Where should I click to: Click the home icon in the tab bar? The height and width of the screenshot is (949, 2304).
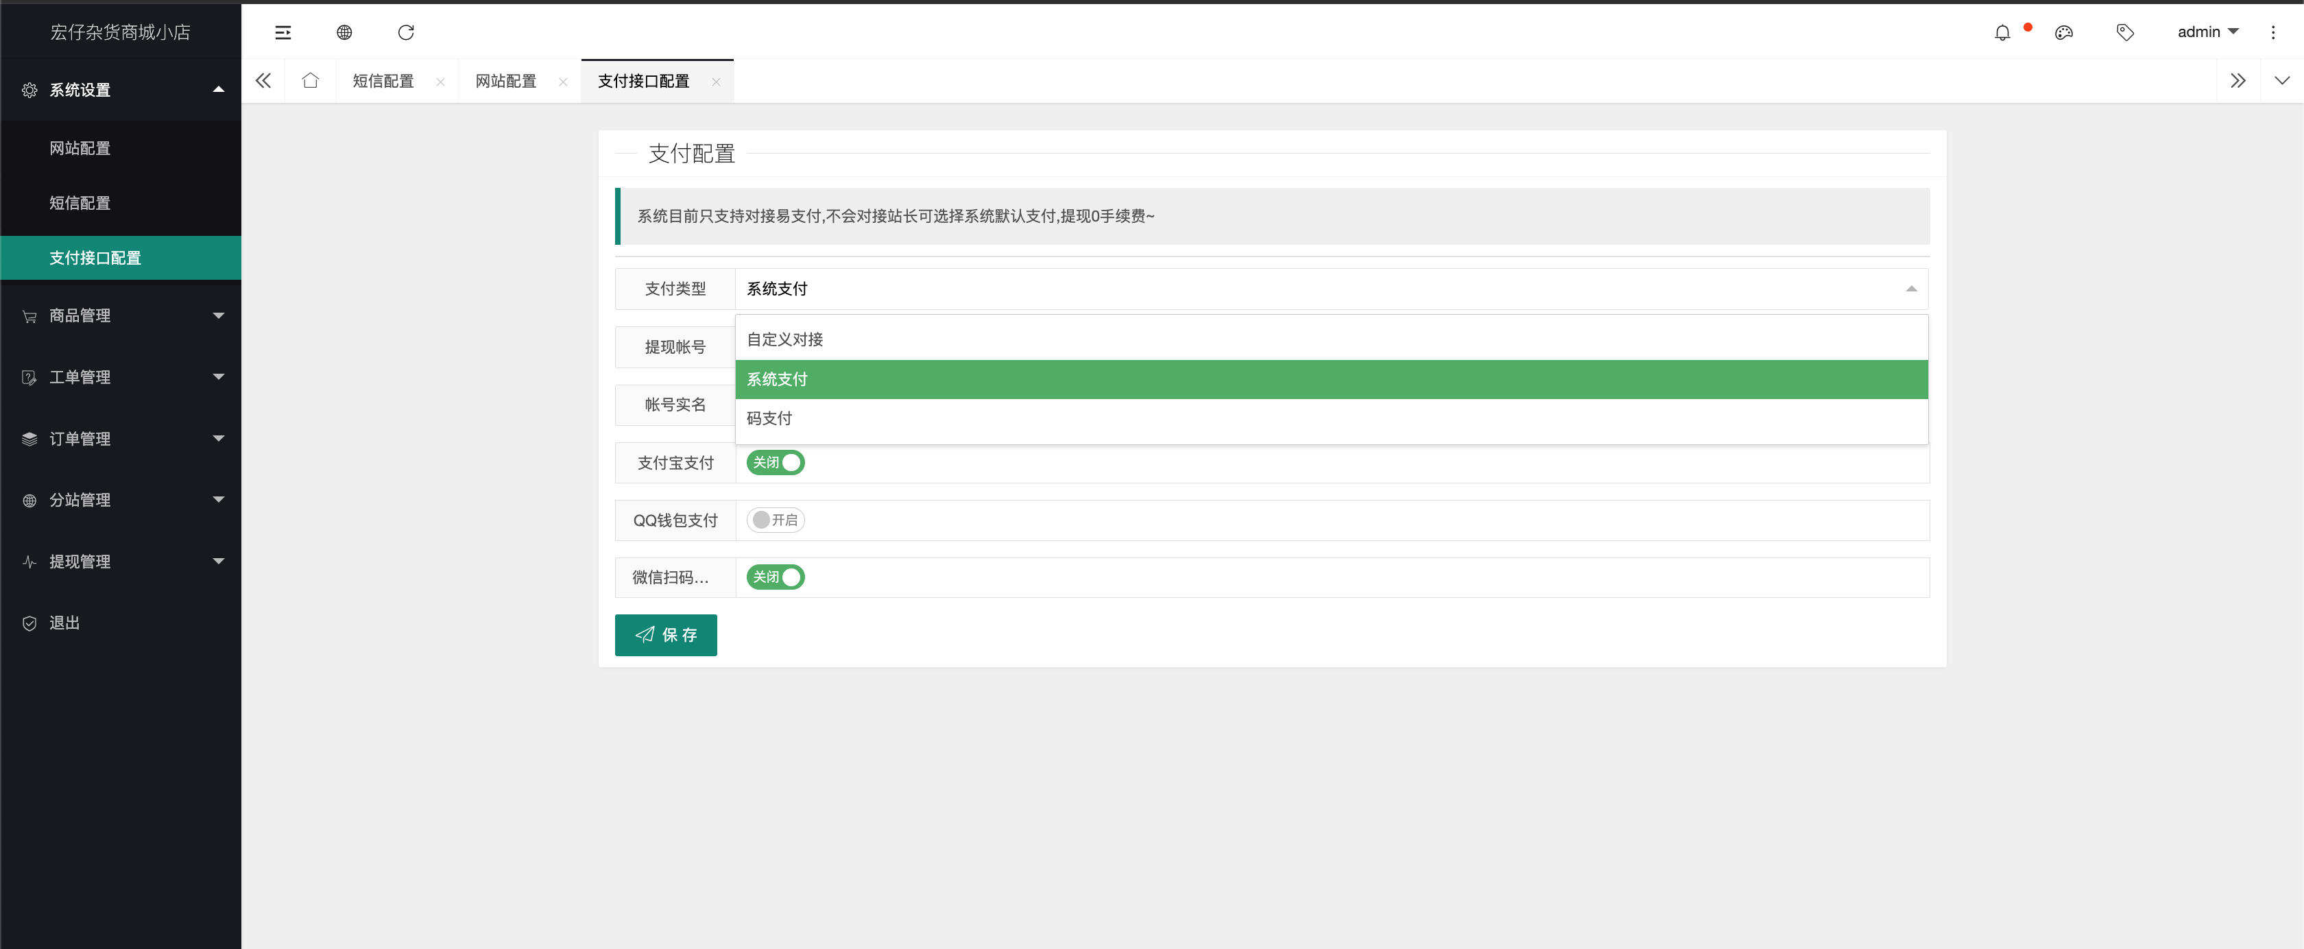pos(311,80)
